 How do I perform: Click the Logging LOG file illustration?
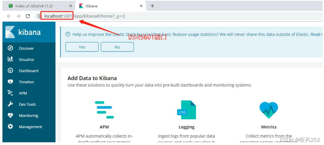pos(186,110)
